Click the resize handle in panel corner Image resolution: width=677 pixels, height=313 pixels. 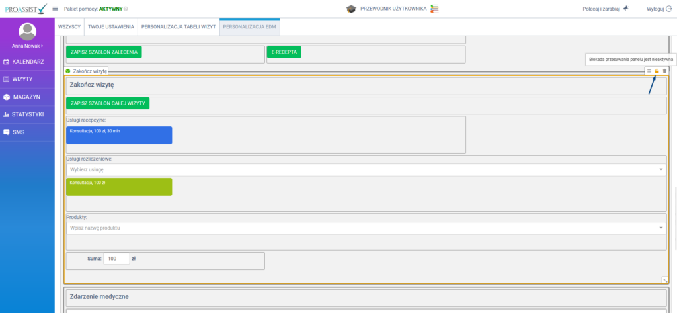[664, 280]
